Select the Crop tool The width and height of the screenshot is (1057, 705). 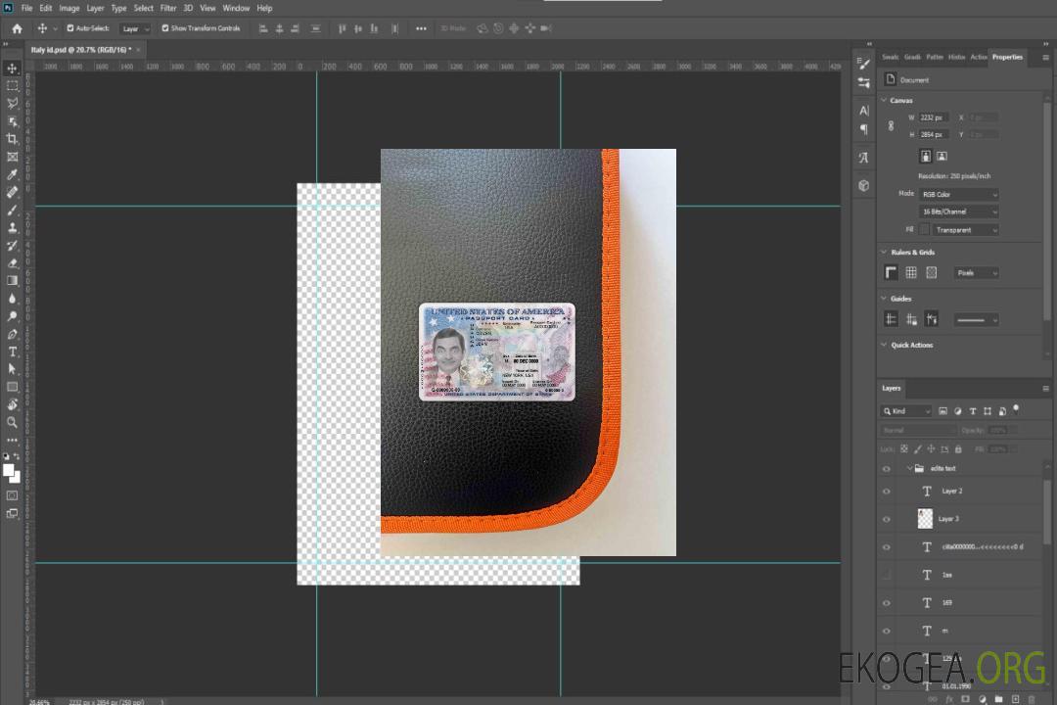pos(13,139)
